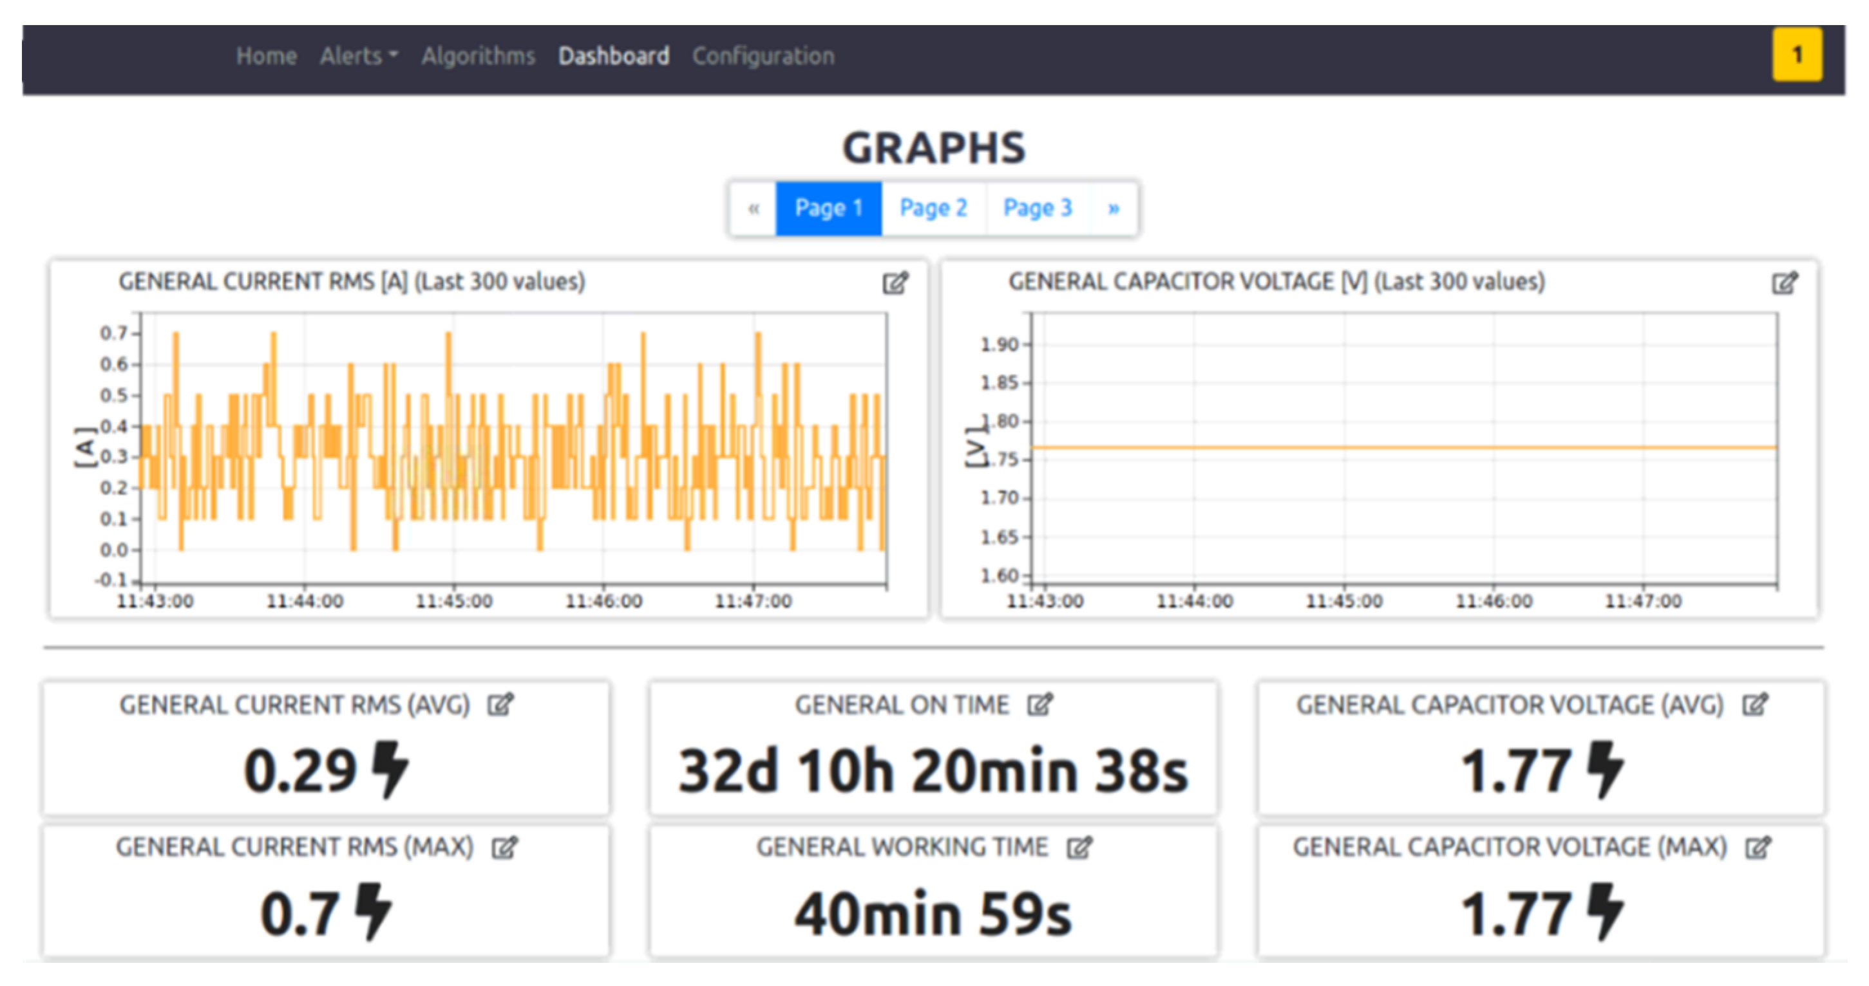The image size is (1869, 986).
Task: Edit the General Capacitor Voltage graph widget
Action: pyautogui.click(x=1784, y=283)
